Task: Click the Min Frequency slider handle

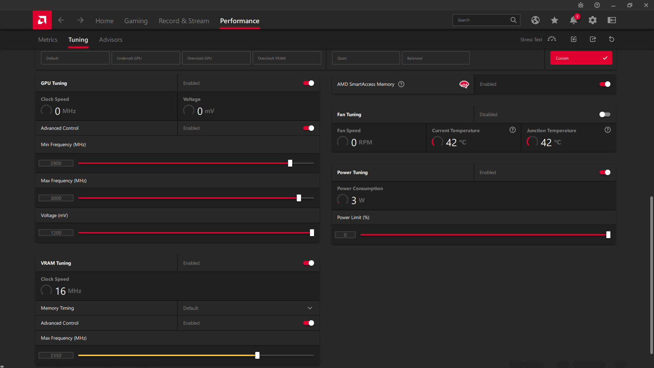Action: tap(290, 163)
